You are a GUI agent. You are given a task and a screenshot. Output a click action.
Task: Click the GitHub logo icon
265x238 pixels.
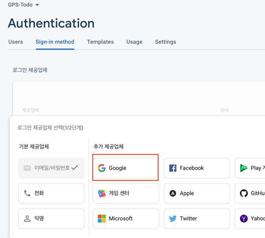pos(244,193)
